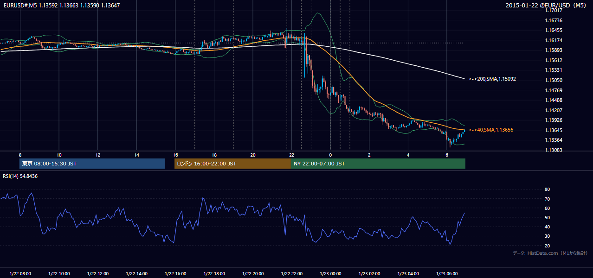The height and width of the screenshot is (278, 593).
Task: Click price level 1.13364 on axis
Action: point(554,140)
